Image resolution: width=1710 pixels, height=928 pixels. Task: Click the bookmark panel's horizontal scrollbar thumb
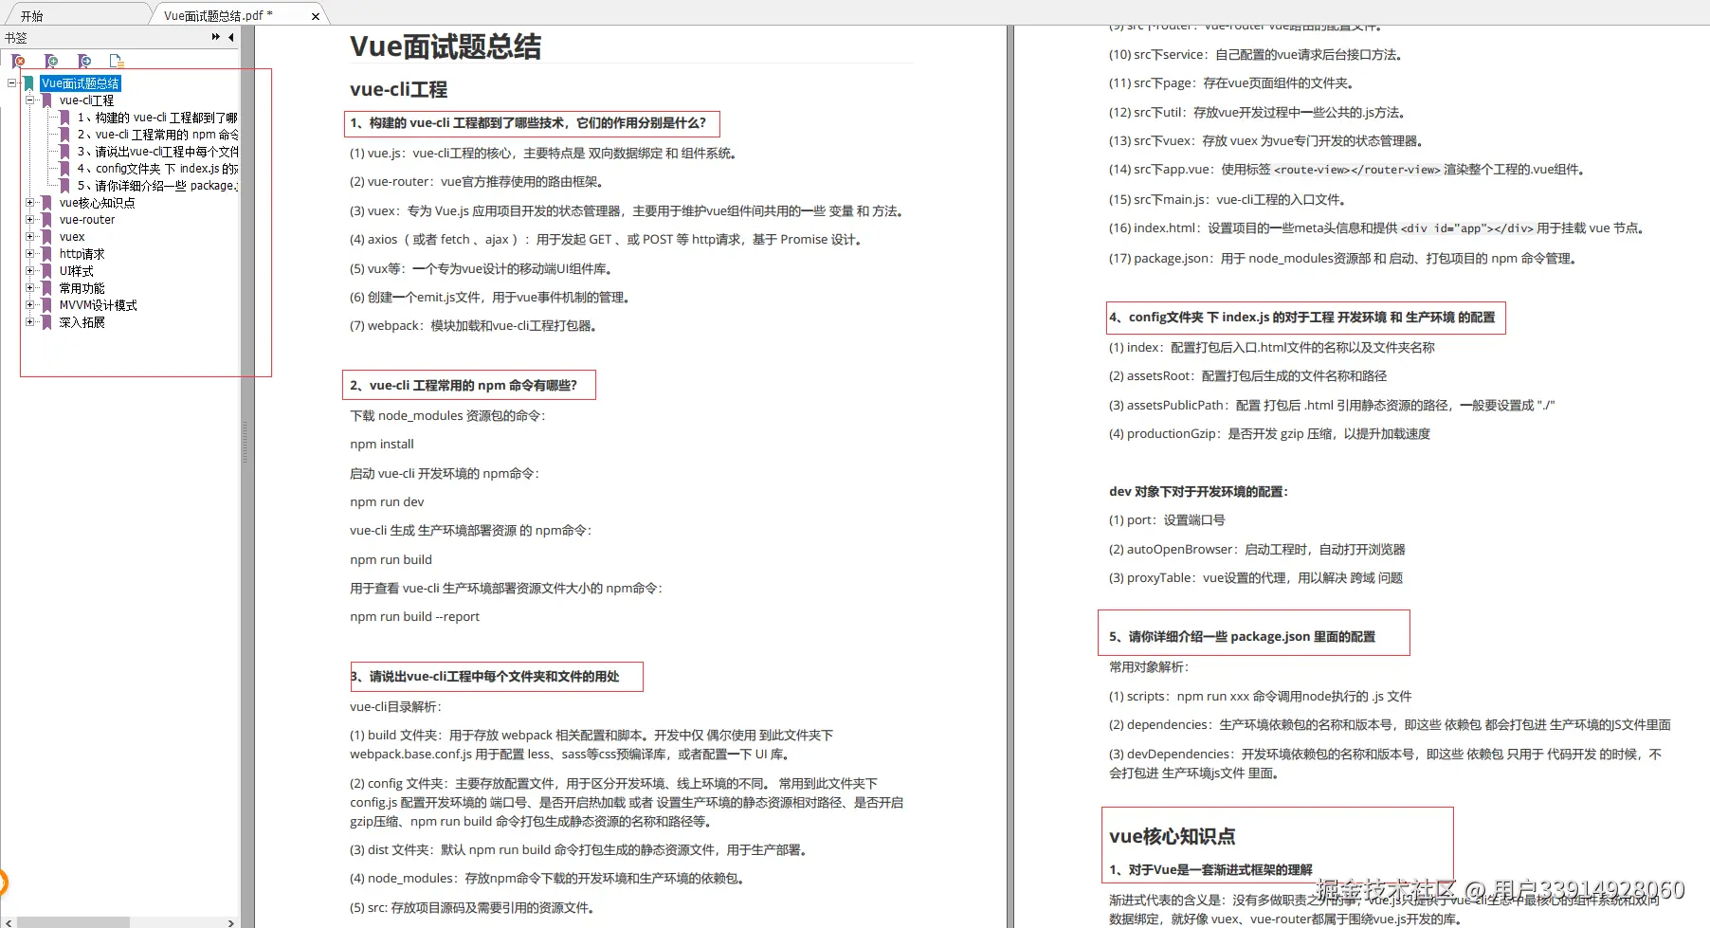73,922
